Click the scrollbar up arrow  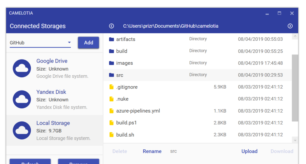click(x=295, y=36)
